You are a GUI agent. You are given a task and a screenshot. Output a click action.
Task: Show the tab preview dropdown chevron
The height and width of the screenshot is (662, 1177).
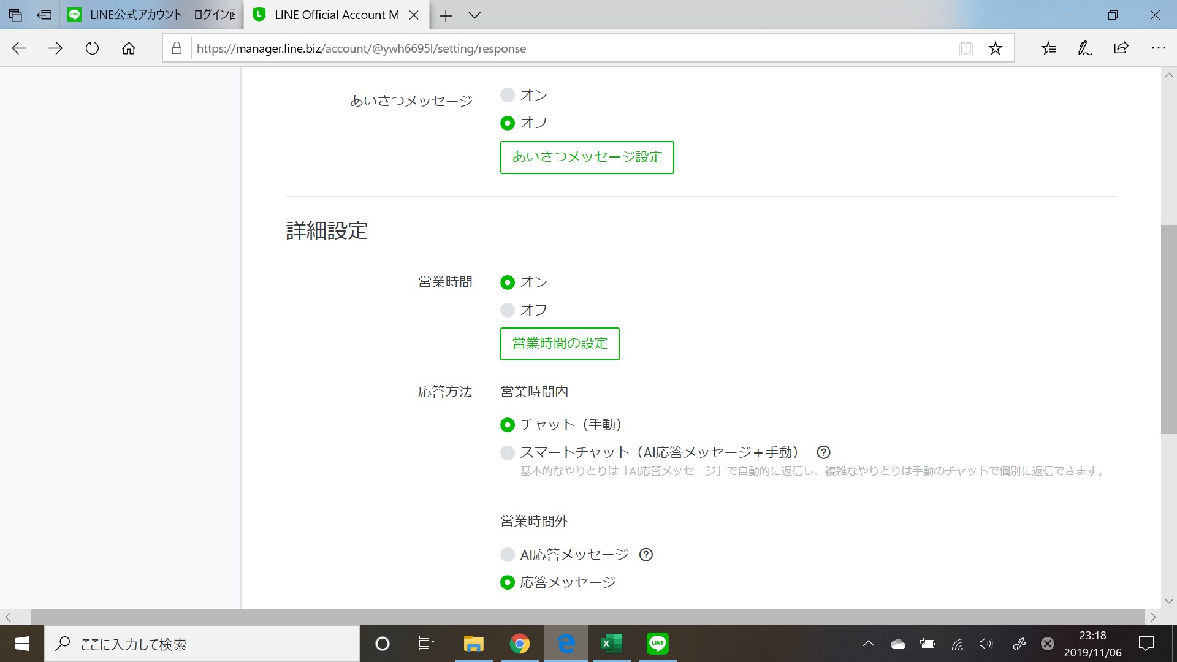(474, 15)
